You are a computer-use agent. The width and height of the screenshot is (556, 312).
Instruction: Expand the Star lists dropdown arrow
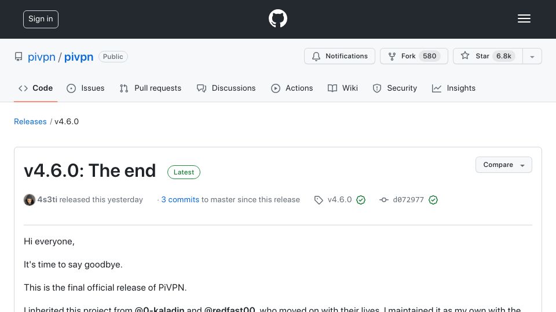[x=532, y=57]
